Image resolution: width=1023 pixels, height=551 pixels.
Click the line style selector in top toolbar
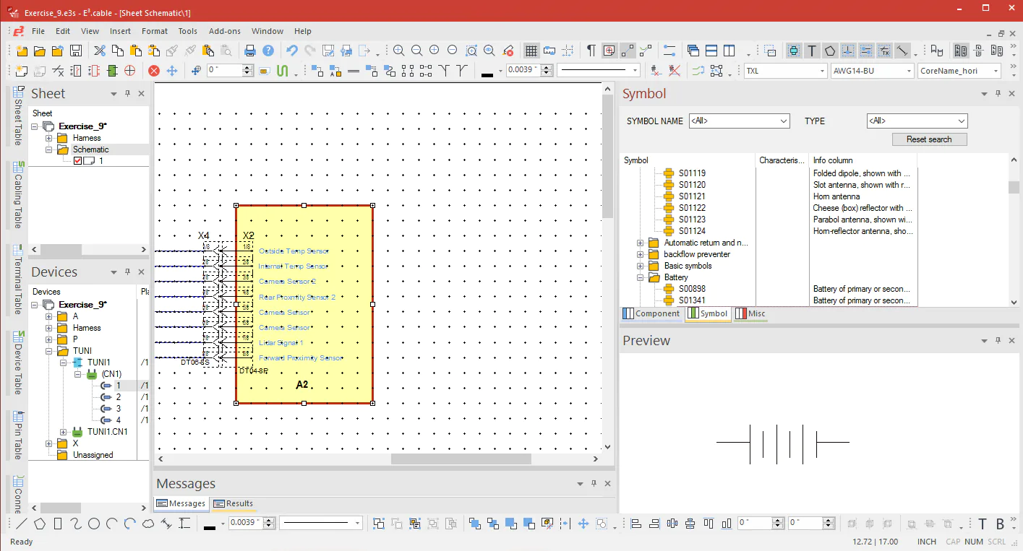tap(598, 71)
